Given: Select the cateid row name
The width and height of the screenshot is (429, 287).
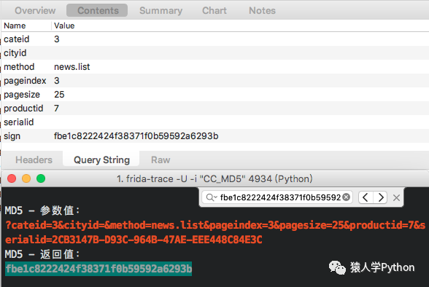Looking at the screenshot, I should (x=16, y=39).
